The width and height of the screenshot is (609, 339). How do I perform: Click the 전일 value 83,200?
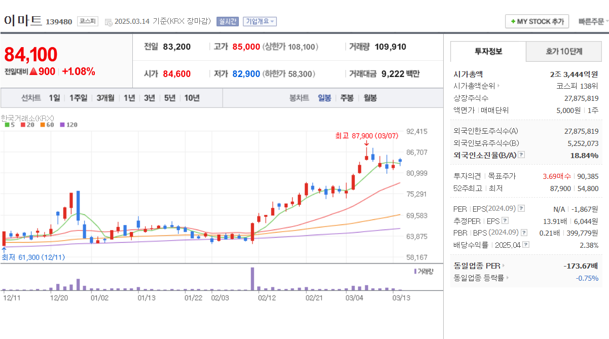point(177,47)
